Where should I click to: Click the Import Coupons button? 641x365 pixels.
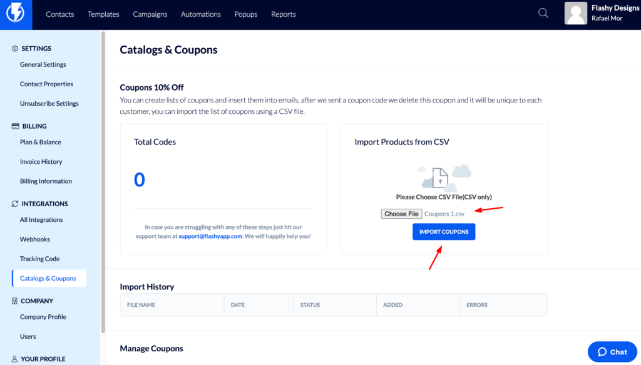(x=444, y=232)
